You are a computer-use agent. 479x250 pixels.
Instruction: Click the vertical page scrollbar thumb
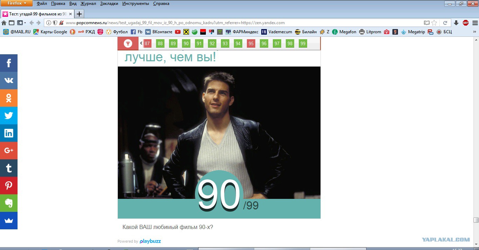[x=476, y=220]
